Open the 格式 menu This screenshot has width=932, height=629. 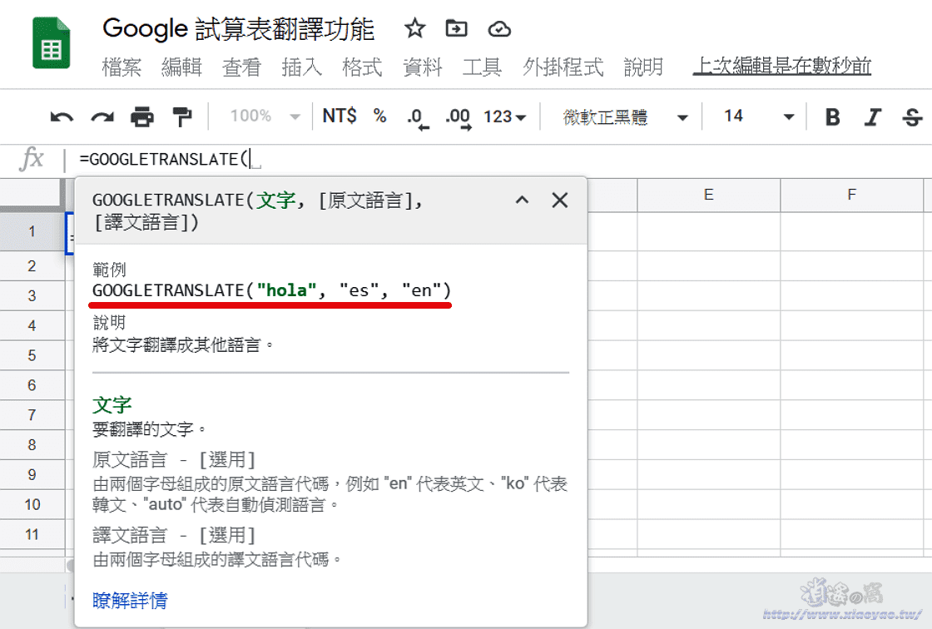362,67
